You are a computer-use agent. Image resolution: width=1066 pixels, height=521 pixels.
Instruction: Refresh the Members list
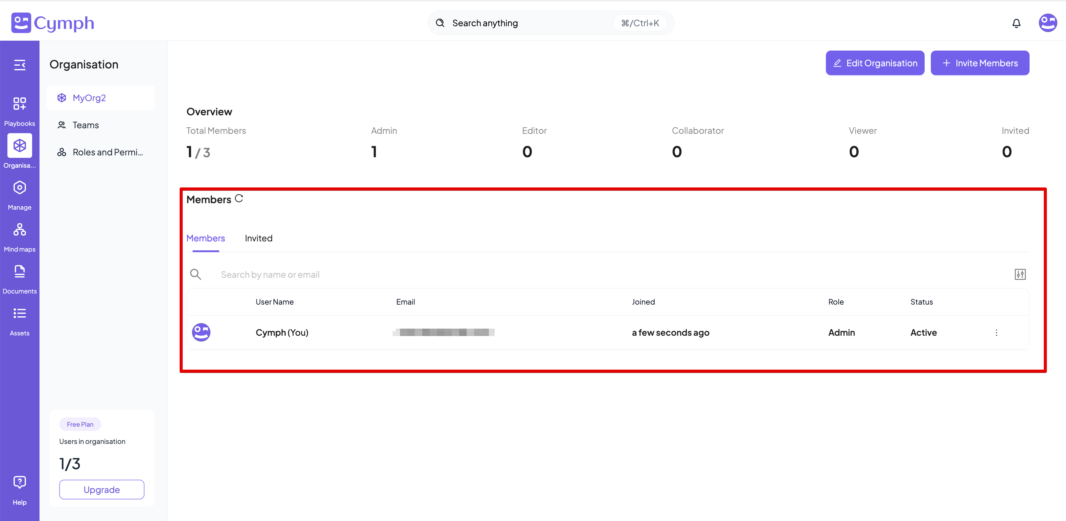pyautogui.click(x=239, y=199)
